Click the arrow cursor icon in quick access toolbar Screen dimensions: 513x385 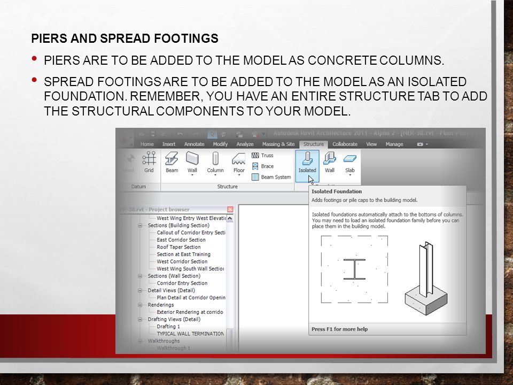(212, 134)
